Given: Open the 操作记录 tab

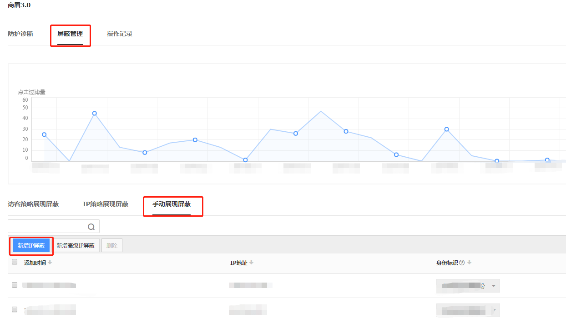Looking at the screenshot, I should [120, 34].
